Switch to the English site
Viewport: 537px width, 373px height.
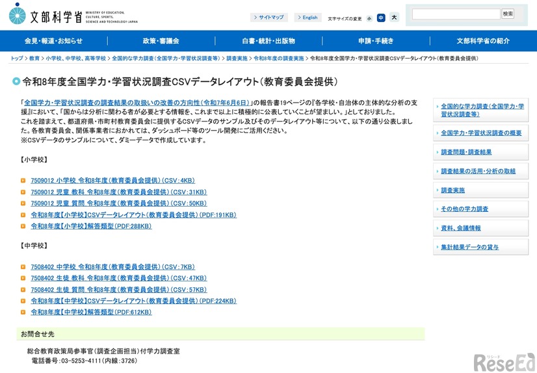pyautogui.click(x=308, y=17)
